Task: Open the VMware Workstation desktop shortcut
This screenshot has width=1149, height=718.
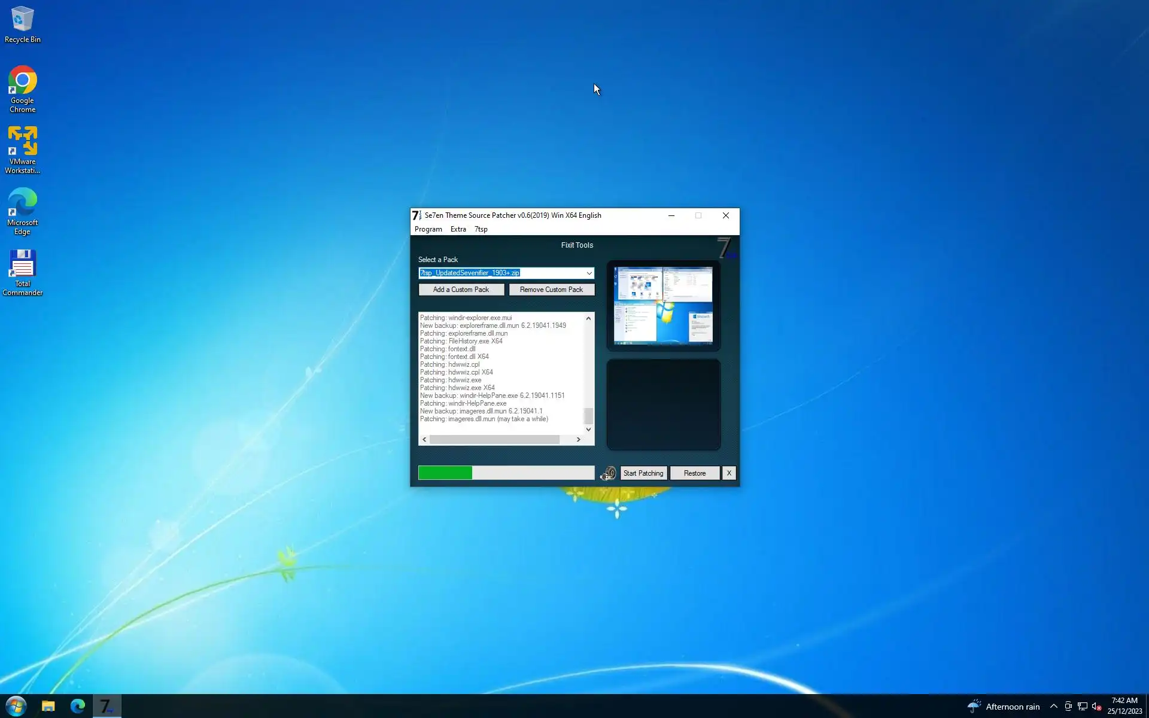Action: 22,150
